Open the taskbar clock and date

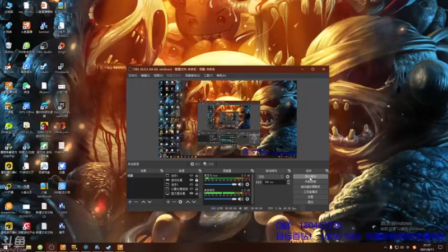pos(427,247)
